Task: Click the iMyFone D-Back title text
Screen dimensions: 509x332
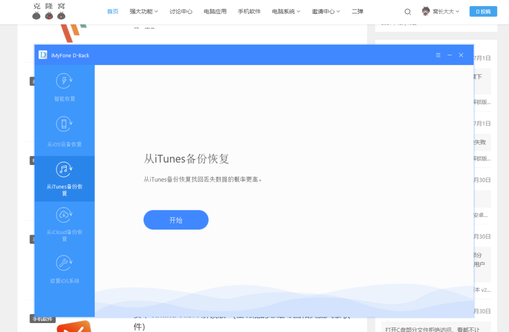Action: point(70,56)
